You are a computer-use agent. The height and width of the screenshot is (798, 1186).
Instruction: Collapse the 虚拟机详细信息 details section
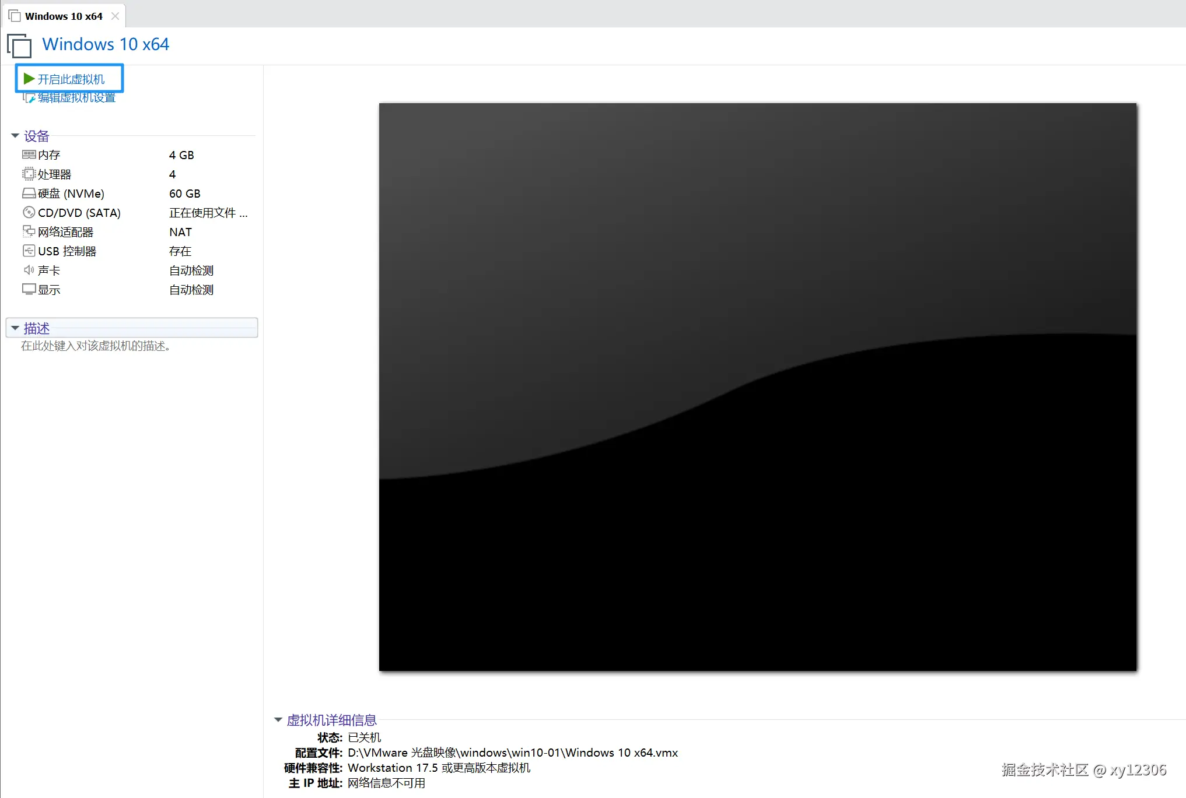coord(278,720)
